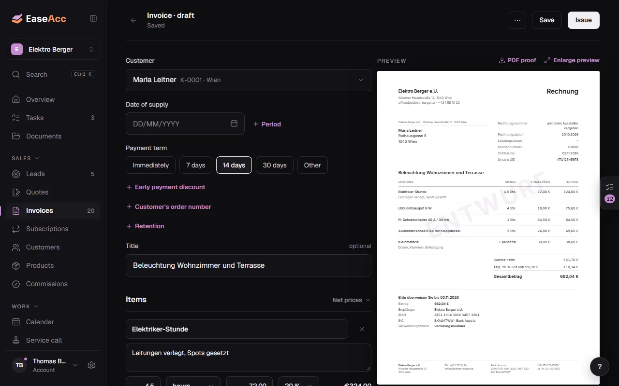Remove the Elektriker-Stunde item with the X
Image resolution: width=619 pixels, height=386 pixels.
pos(362,329)
